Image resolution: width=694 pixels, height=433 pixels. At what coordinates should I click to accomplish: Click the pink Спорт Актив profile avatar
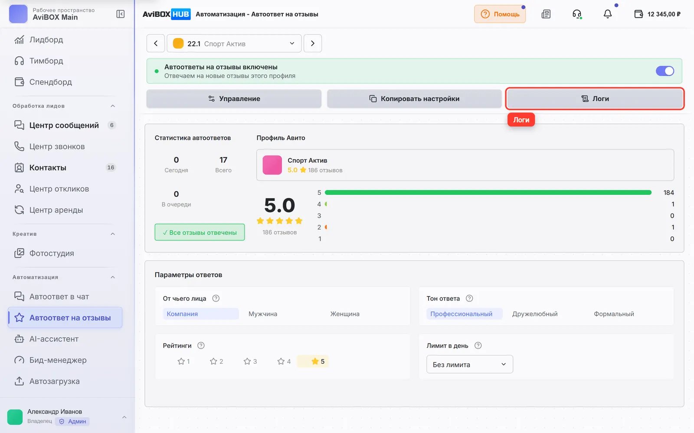(x=272, y=165)
